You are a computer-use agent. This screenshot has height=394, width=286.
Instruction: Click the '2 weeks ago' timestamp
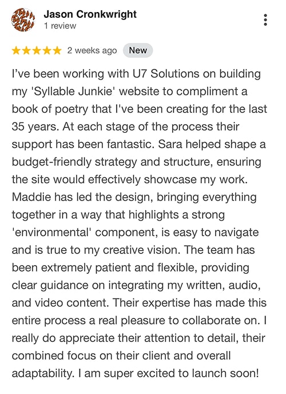92,51
